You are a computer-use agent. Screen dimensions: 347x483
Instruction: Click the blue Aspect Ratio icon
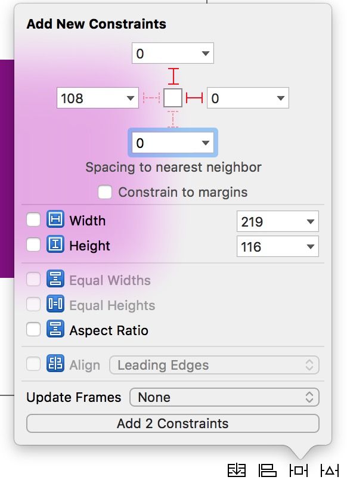(x=55, y=329)
